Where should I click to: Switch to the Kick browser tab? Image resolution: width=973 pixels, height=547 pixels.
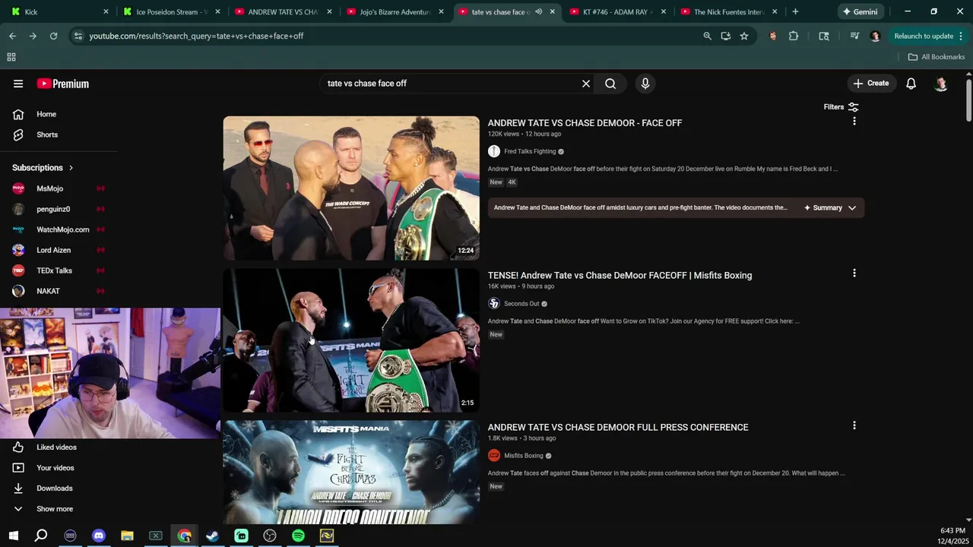pyautogui.click(x=59, y=11)
